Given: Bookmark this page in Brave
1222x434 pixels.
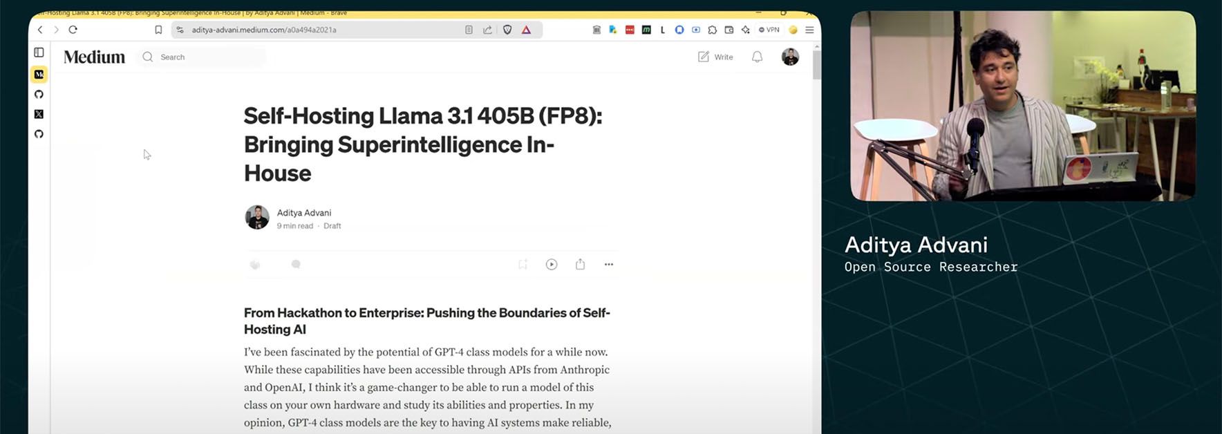Looking at the screenshot, I should click(x=158, y=30).
